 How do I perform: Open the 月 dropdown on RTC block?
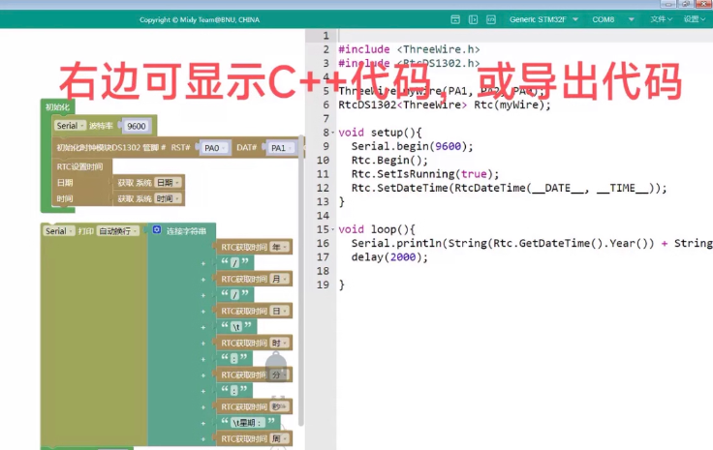click(279, 279)
